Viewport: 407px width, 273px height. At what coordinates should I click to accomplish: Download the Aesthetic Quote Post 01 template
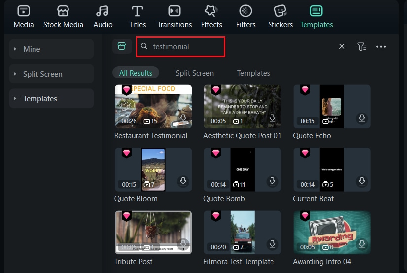272,118
